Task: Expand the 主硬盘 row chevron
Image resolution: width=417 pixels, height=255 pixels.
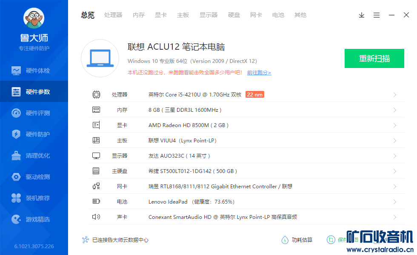Action: [395, 171]
